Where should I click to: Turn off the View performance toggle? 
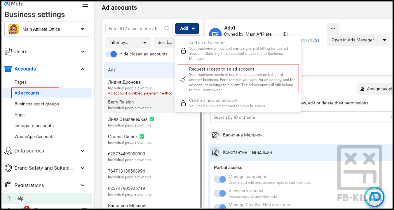click(220, 193)
